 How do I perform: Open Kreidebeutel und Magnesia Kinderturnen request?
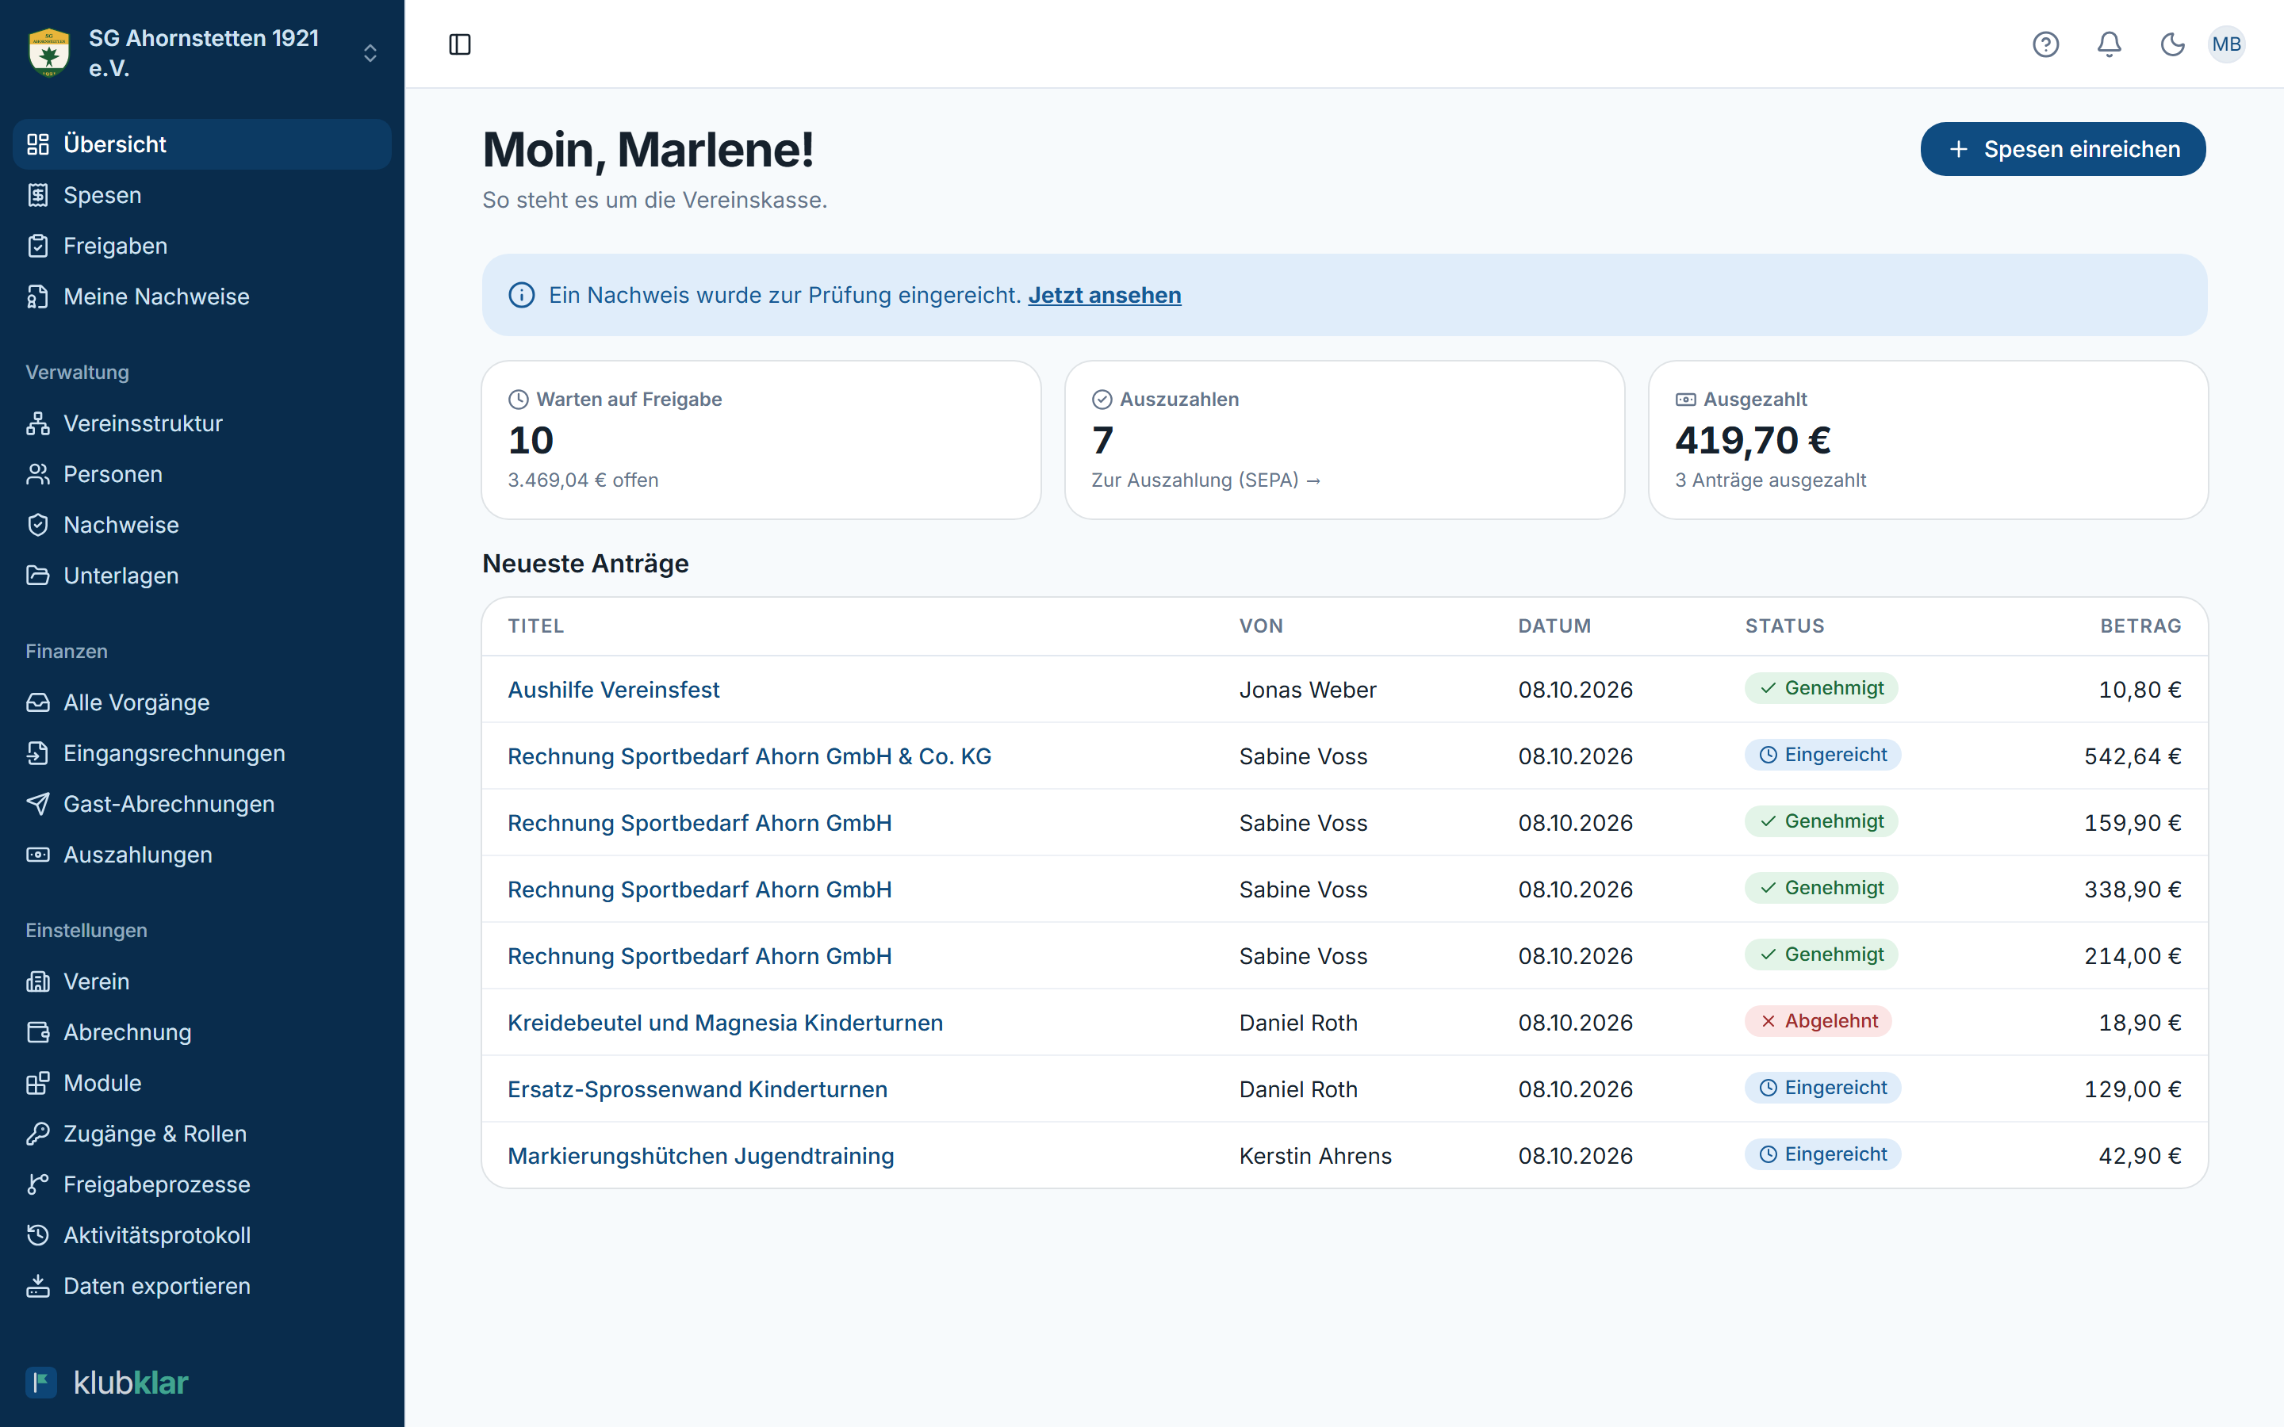(x=725, y=1023)
